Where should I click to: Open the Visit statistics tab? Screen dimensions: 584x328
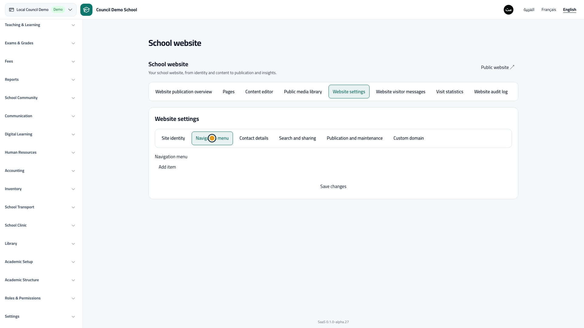(450, 92)
